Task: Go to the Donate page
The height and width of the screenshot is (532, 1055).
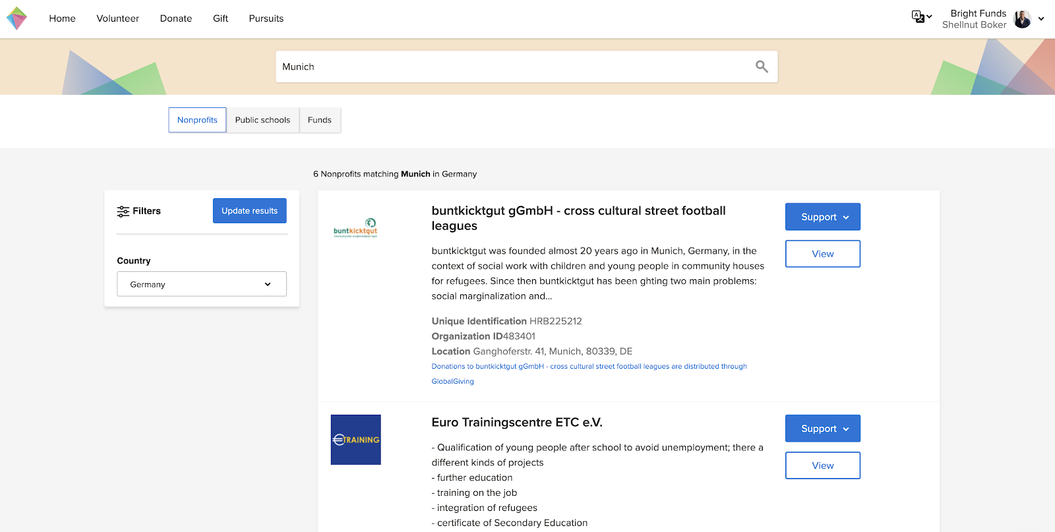Action: (176, 18)
